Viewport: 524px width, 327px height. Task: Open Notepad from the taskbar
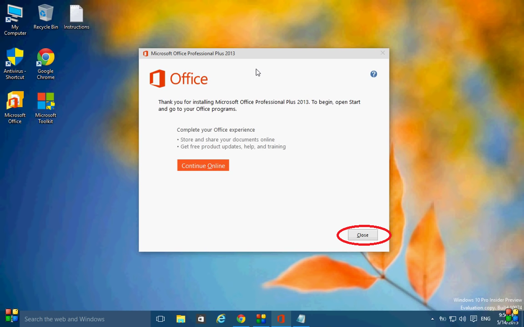tap(301, 319)
